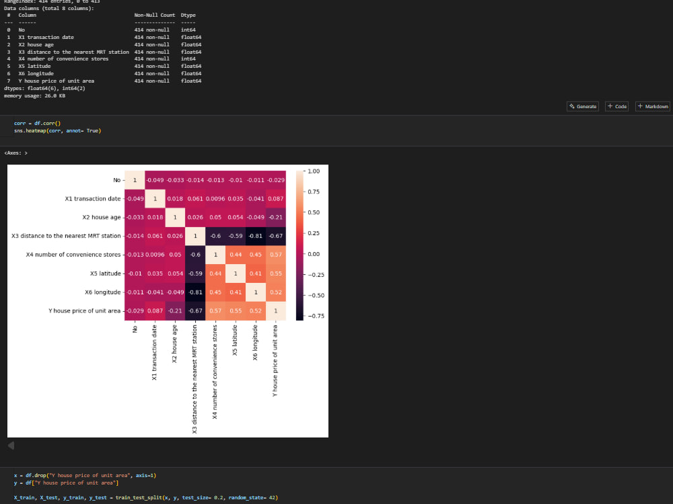Click heatmap cell 0.087 in X1 transaction date row
Viewport: 673px width, 504px height.
click(275, 199)
